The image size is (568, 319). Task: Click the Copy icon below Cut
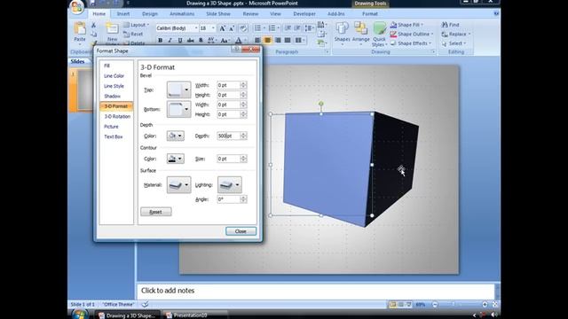point(93,34)
